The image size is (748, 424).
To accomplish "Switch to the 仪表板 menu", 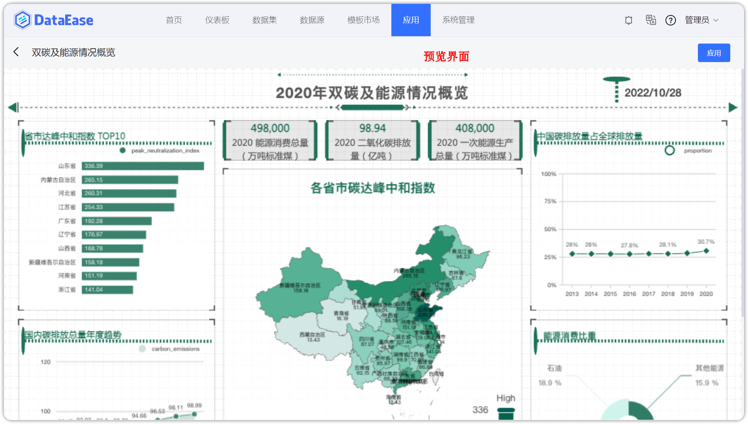I will click(x=217, y=20).
